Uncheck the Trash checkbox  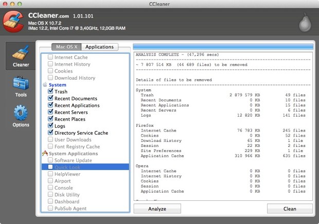pos(50,91)
